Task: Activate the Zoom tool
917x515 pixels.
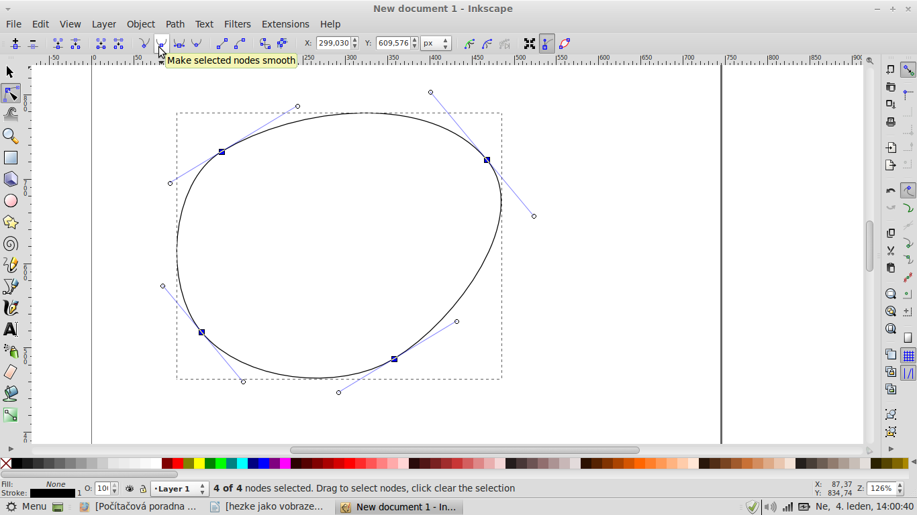Action: (10, 136)
